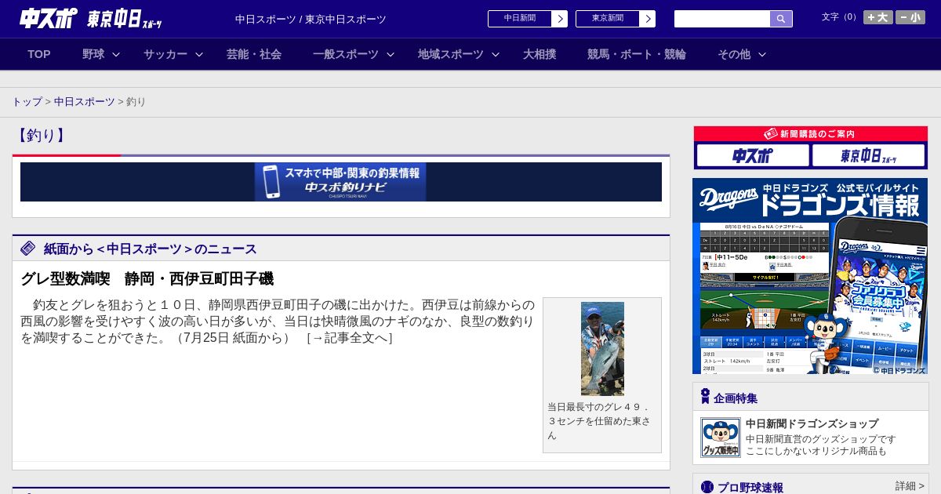Click the Doala グッズ販売中 shop icon

tap(720, 438)
